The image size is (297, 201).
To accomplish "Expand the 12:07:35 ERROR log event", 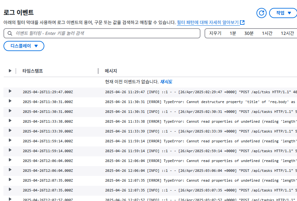I will pos(10,180).
